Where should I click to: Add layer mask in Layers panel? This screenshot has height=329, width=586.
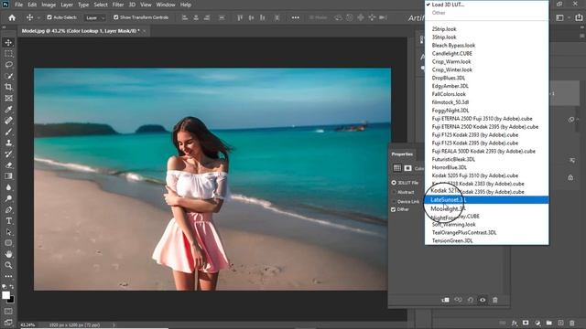(x=526, y=323)
